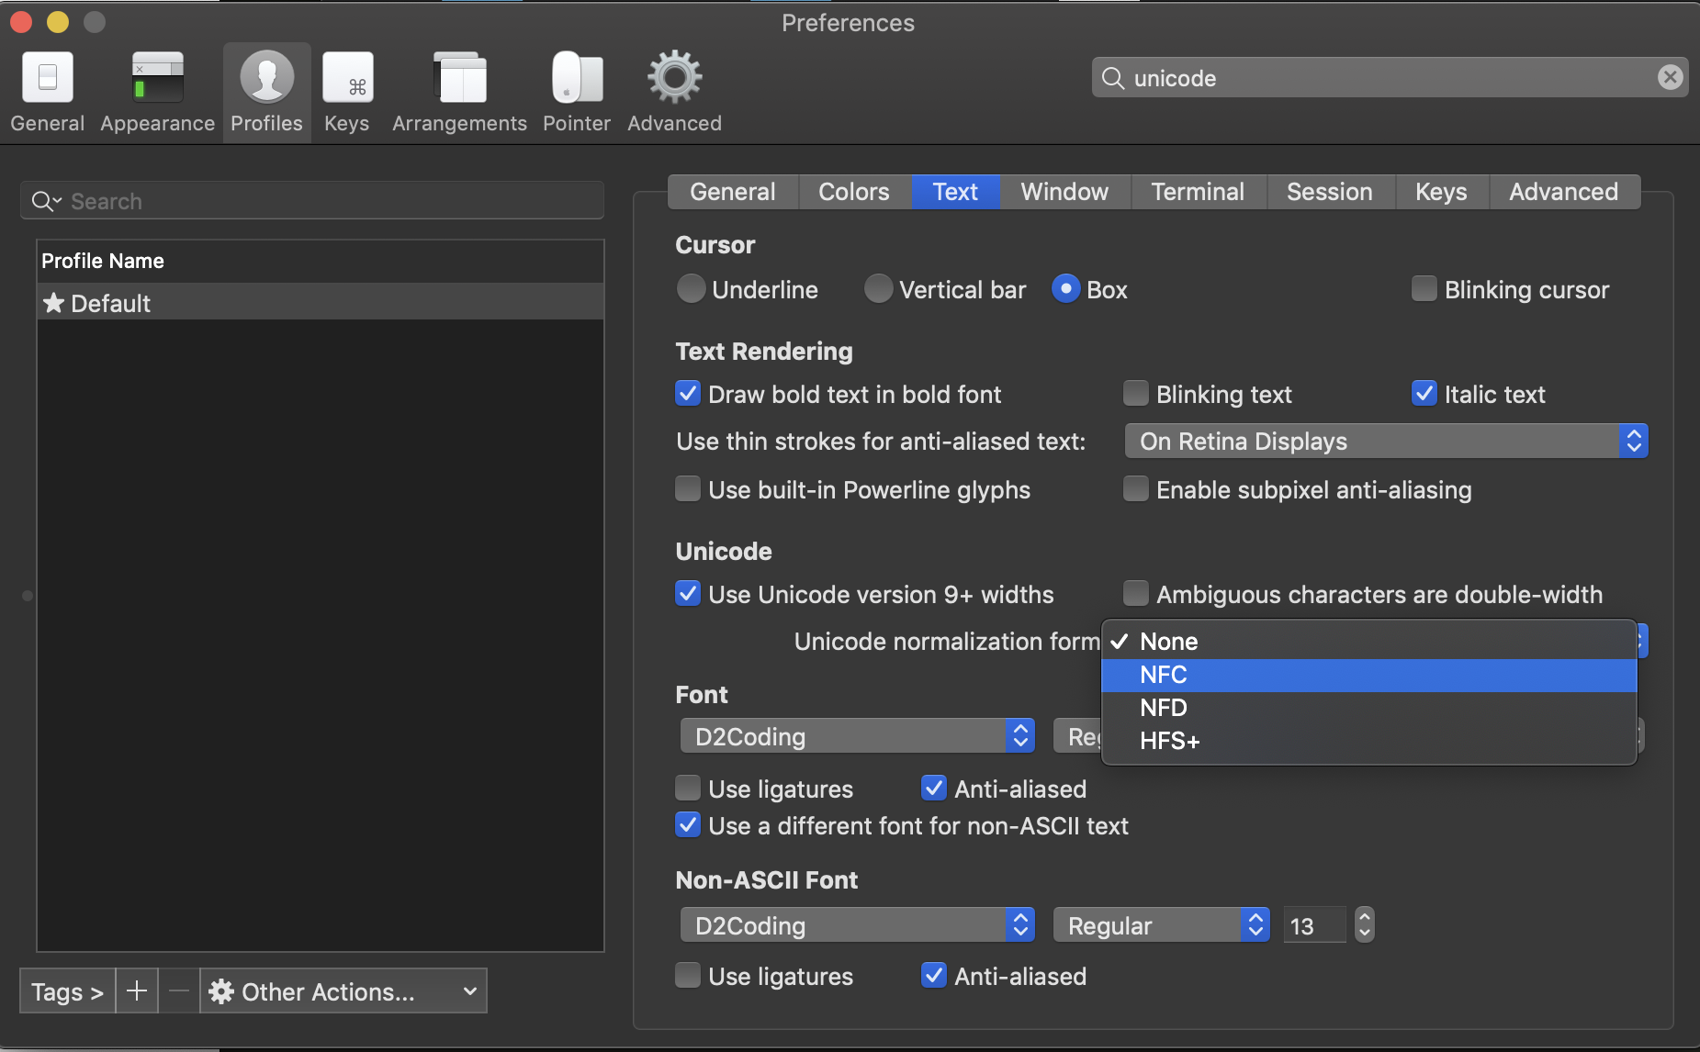The width and height of the screenshot is (1700, 1052).
Task: Click the plus icon to add profile
Action: coord(137,991)
